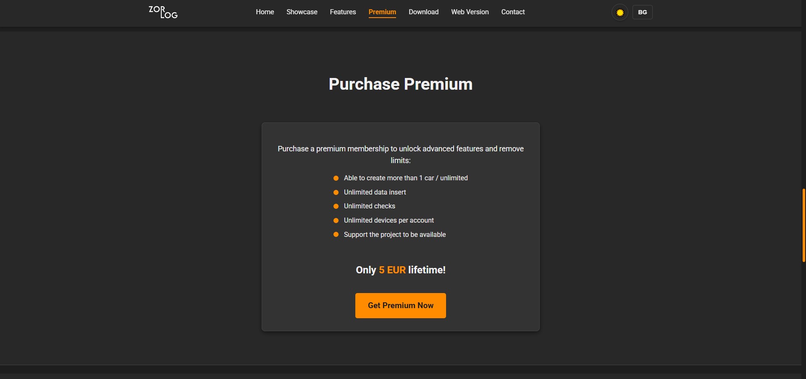The image size is (806, 379).
Task: Click 'Unlimited devices per account' item
Action: [389, 221]
